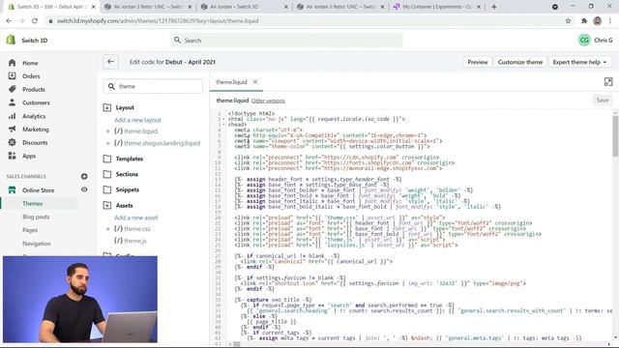Click the Shopify logo
The height and width of the screenshot is (348, 619).
[11, 40]
